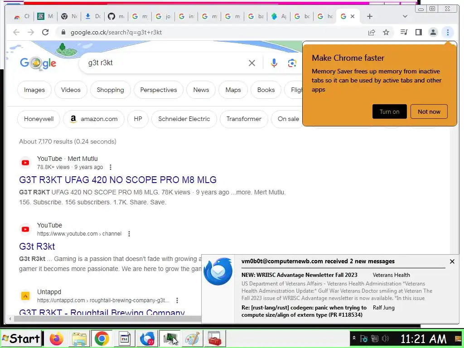This screenshot has width=464, height=348.
Task: Dismiss the Thunderbird new mail notification
Action: tap(452, 261)
